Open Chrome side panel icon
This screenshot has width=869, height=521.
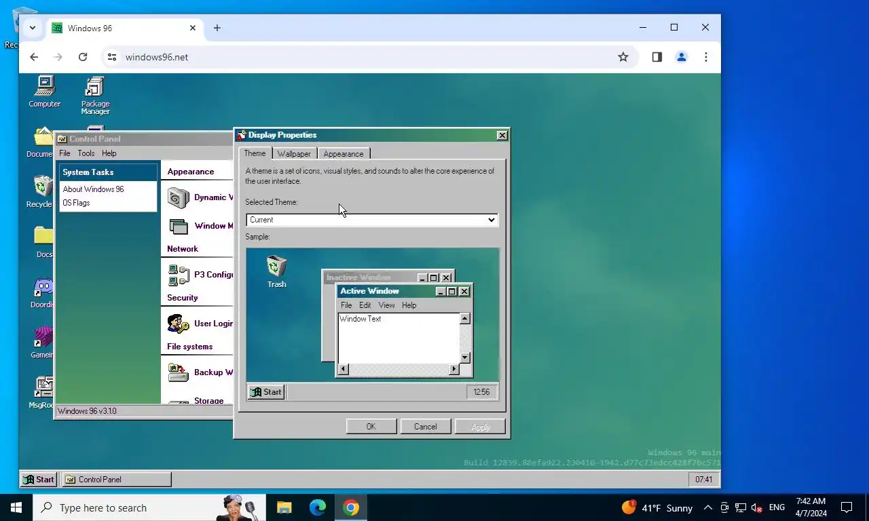(x=657, y=57)
